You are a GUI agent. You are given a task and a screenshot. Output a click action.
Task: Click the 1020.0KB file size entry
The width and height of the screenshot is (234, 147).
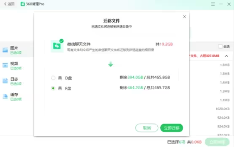(x=223, y=109)
